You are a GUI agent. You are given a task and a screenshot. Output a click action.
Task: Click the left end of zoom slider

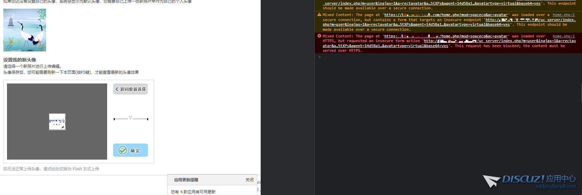114,119
